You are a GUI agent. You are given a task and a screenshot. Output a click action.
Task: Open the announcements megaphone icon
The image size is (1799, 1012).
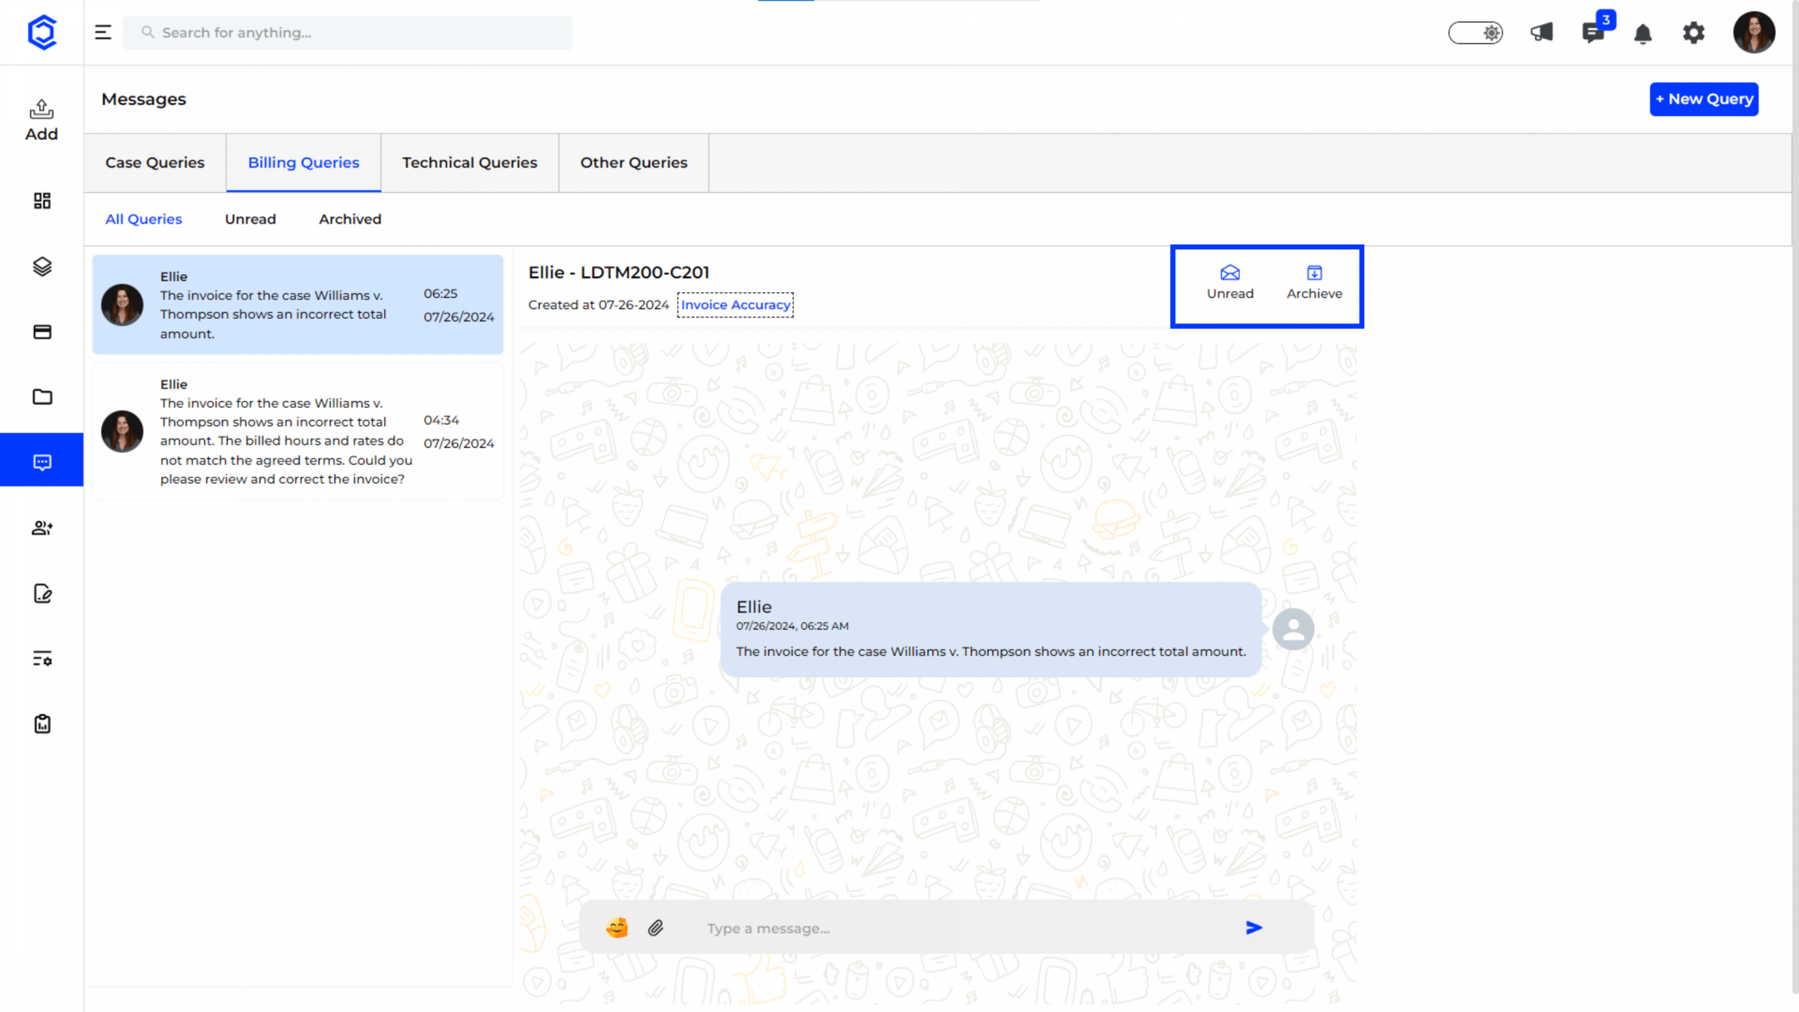[x=1541, y=32]
